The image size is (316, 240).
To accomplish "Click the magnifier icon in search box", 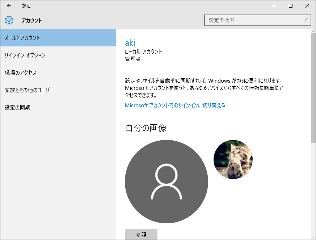I will [306, 20].
